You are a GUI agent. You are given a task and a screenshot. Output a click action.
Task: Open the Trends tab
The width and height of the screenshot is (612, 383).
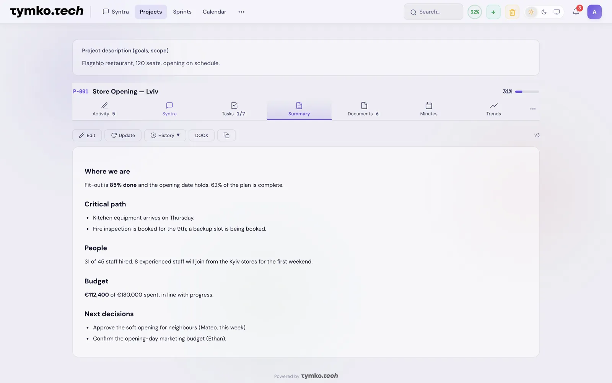coord(494,109)
